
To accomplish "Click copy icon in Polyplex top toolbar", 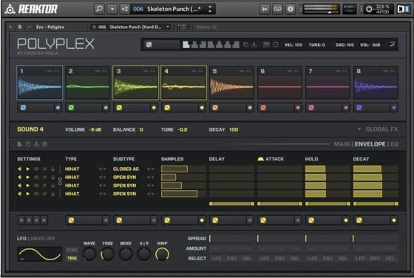I will click(x=245, y=44).
